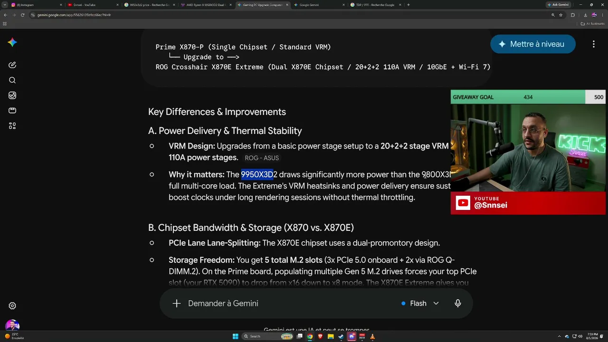This screenshot has width=608, height=342.
Task: Click the code line ROG Crosshair X870E Extreme
Action: [323, 67]
